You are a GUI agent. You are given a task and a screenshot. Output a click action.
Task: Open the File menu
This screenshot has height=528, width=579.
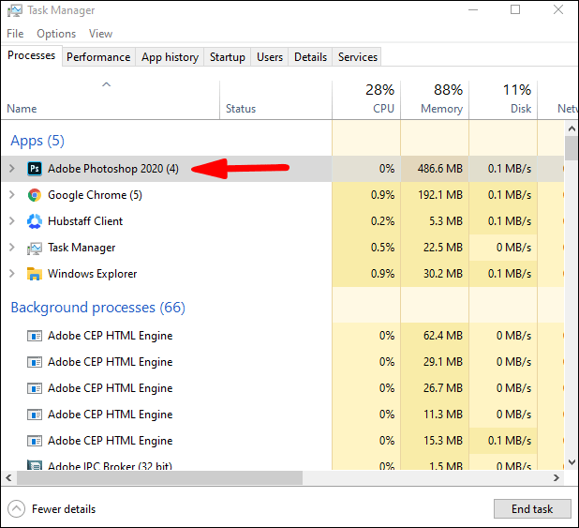pos(15,34)
